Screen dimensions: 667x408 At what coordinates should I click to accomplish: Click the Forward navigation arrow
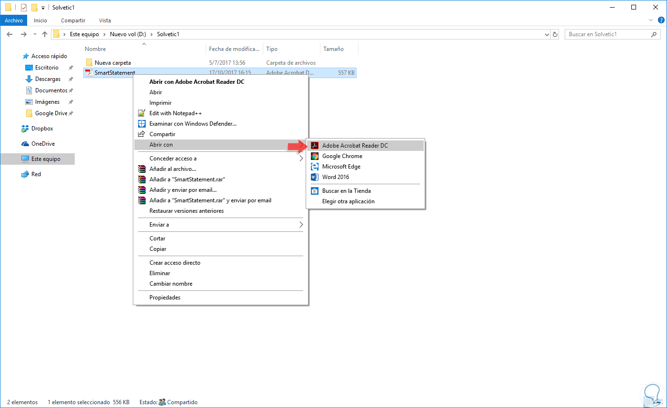pos(23,34)
